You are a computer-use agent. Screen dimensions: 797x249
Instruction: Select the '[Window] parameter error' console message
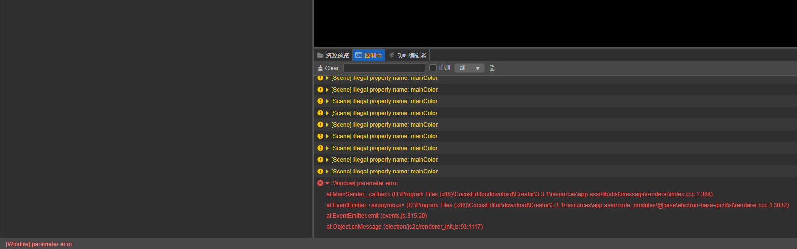click(x=365, y=183)
